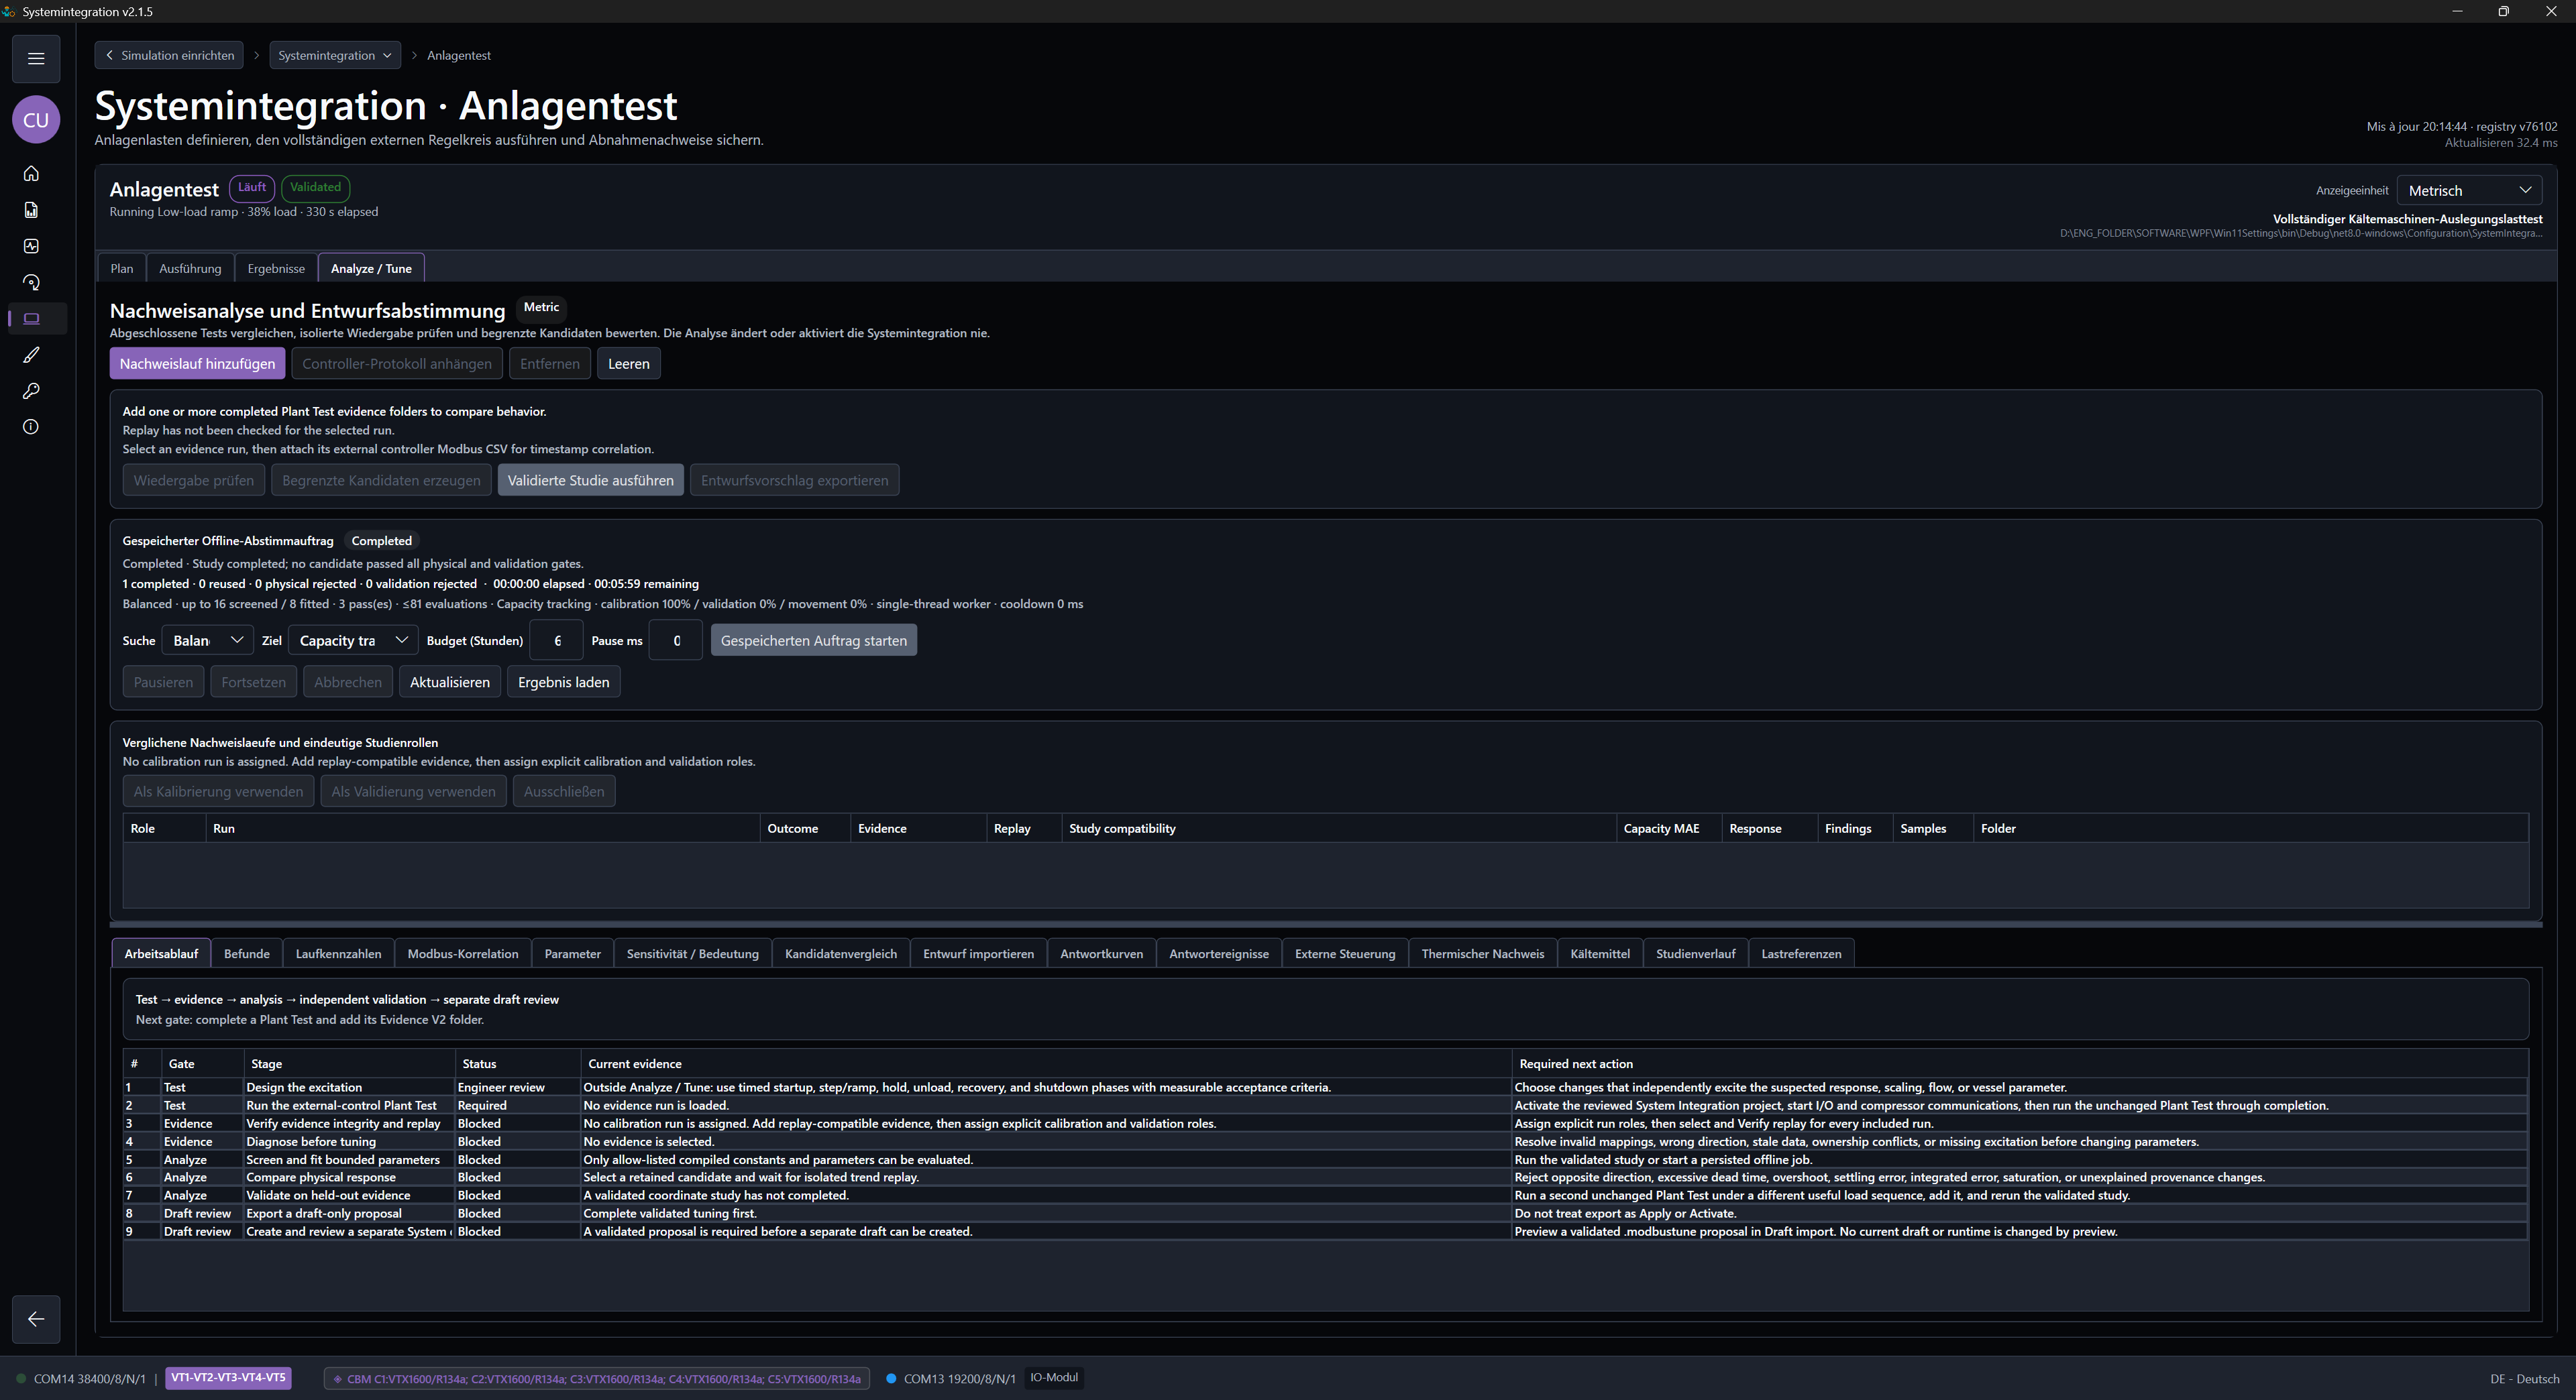
Task: Select the Analyze / Tune tab
Action: (x=371, y=268)
